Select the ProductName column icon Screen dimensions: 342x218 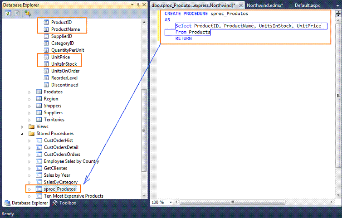coord(46,29)
